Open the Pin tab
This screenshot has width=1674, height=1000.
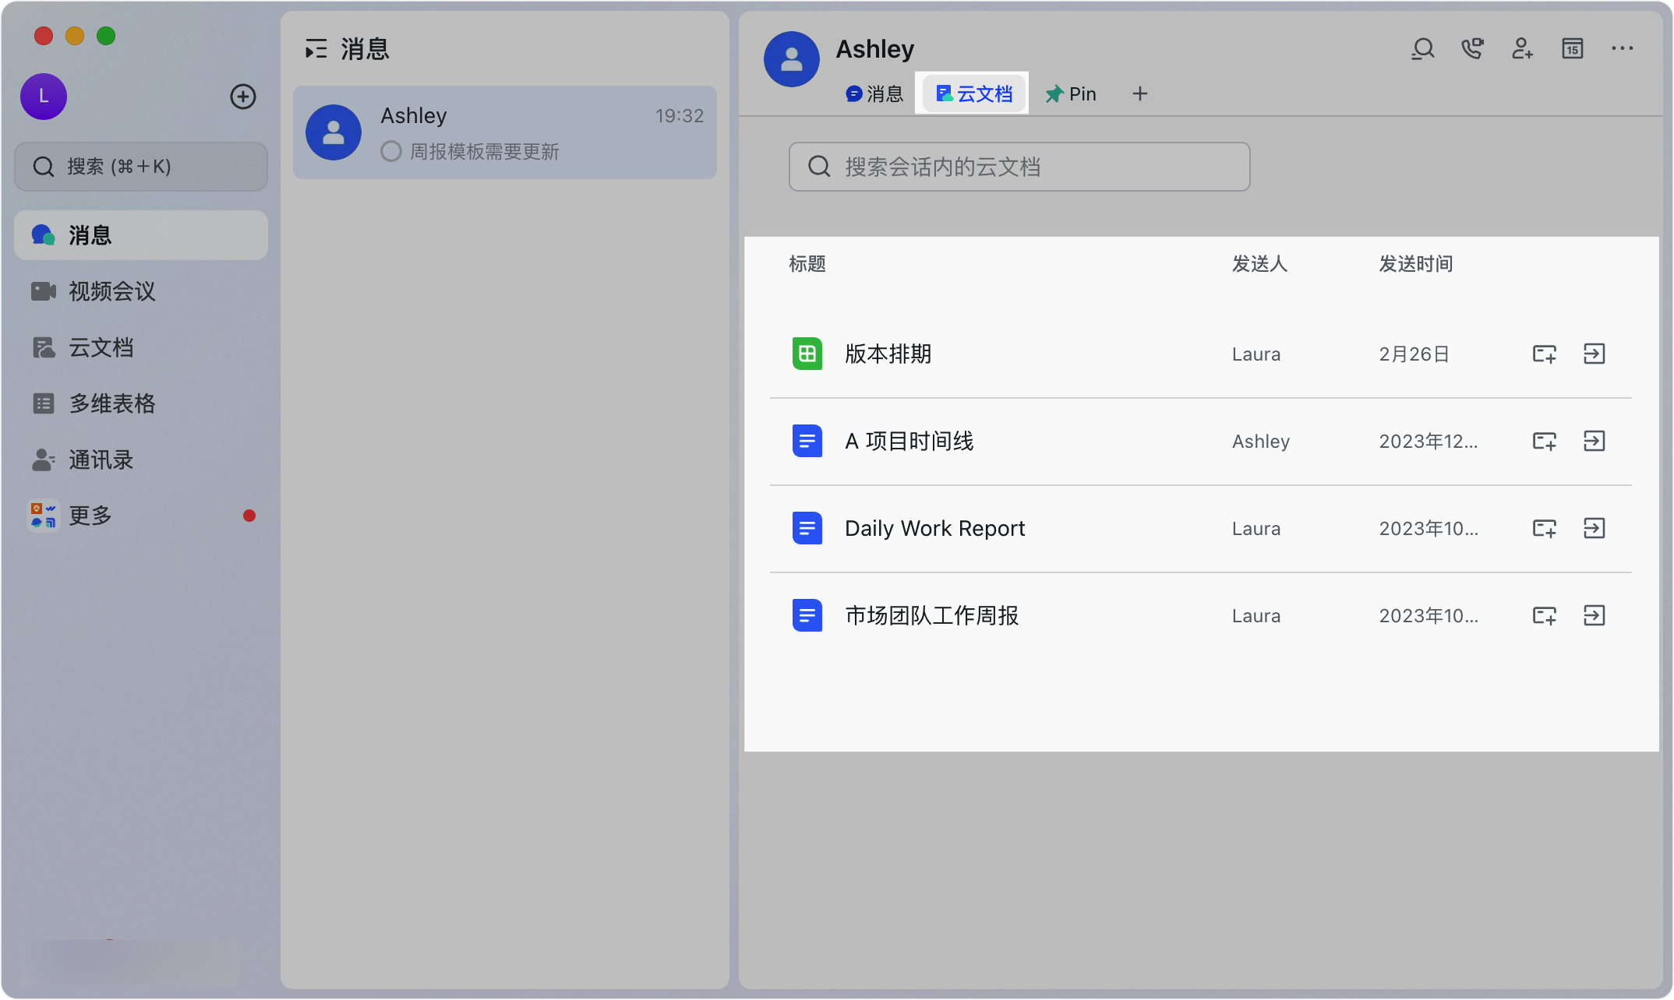click(x=1071, y=94)
